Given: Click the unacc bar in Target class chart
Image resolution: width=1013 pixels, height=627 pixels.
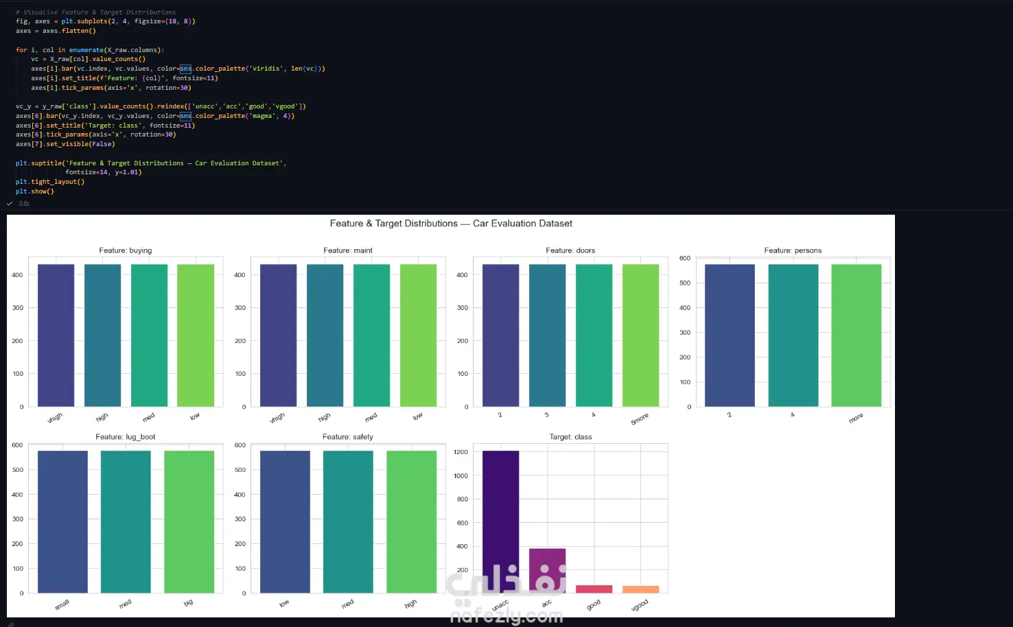Looking at the screenshot, I should [500, 522].
